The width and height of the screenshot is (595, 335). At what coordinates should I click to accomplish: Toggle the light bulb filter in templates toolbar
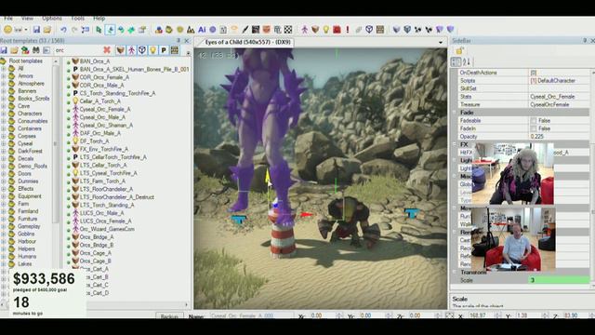[152, 50]
